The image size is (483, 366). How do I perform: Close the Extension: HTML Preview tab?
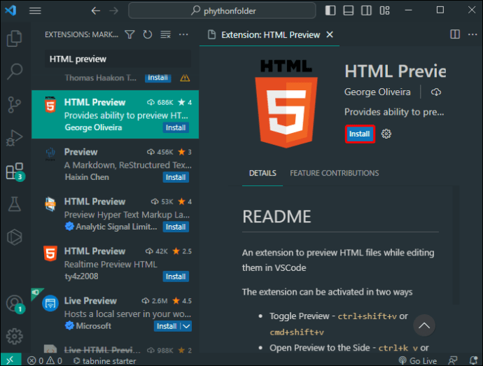coord(330,35)
